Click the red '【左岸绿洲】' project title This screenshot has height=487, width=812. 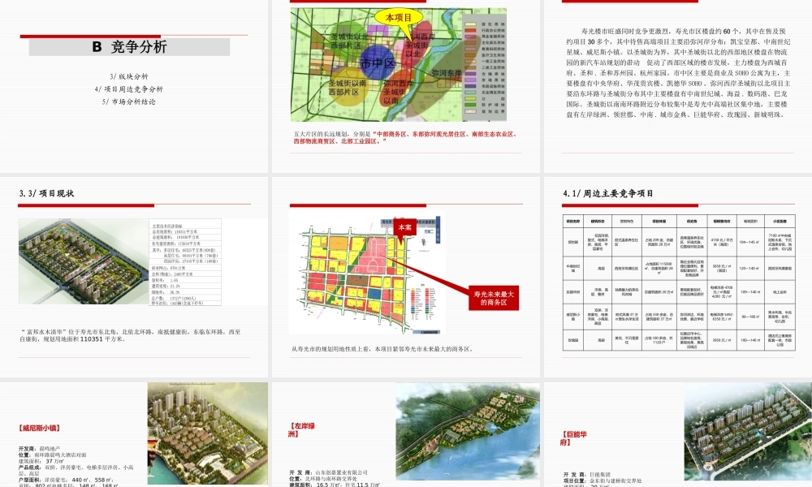point(302,430)
